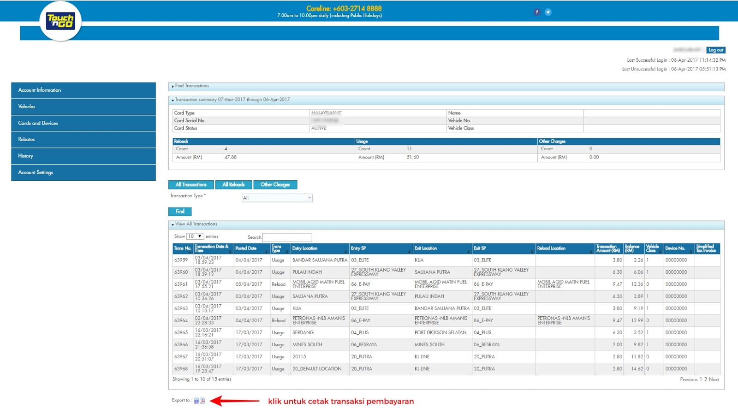738x408 pixels.
Task: Click transaction number 63968
Action: click(x=181, y=369)
